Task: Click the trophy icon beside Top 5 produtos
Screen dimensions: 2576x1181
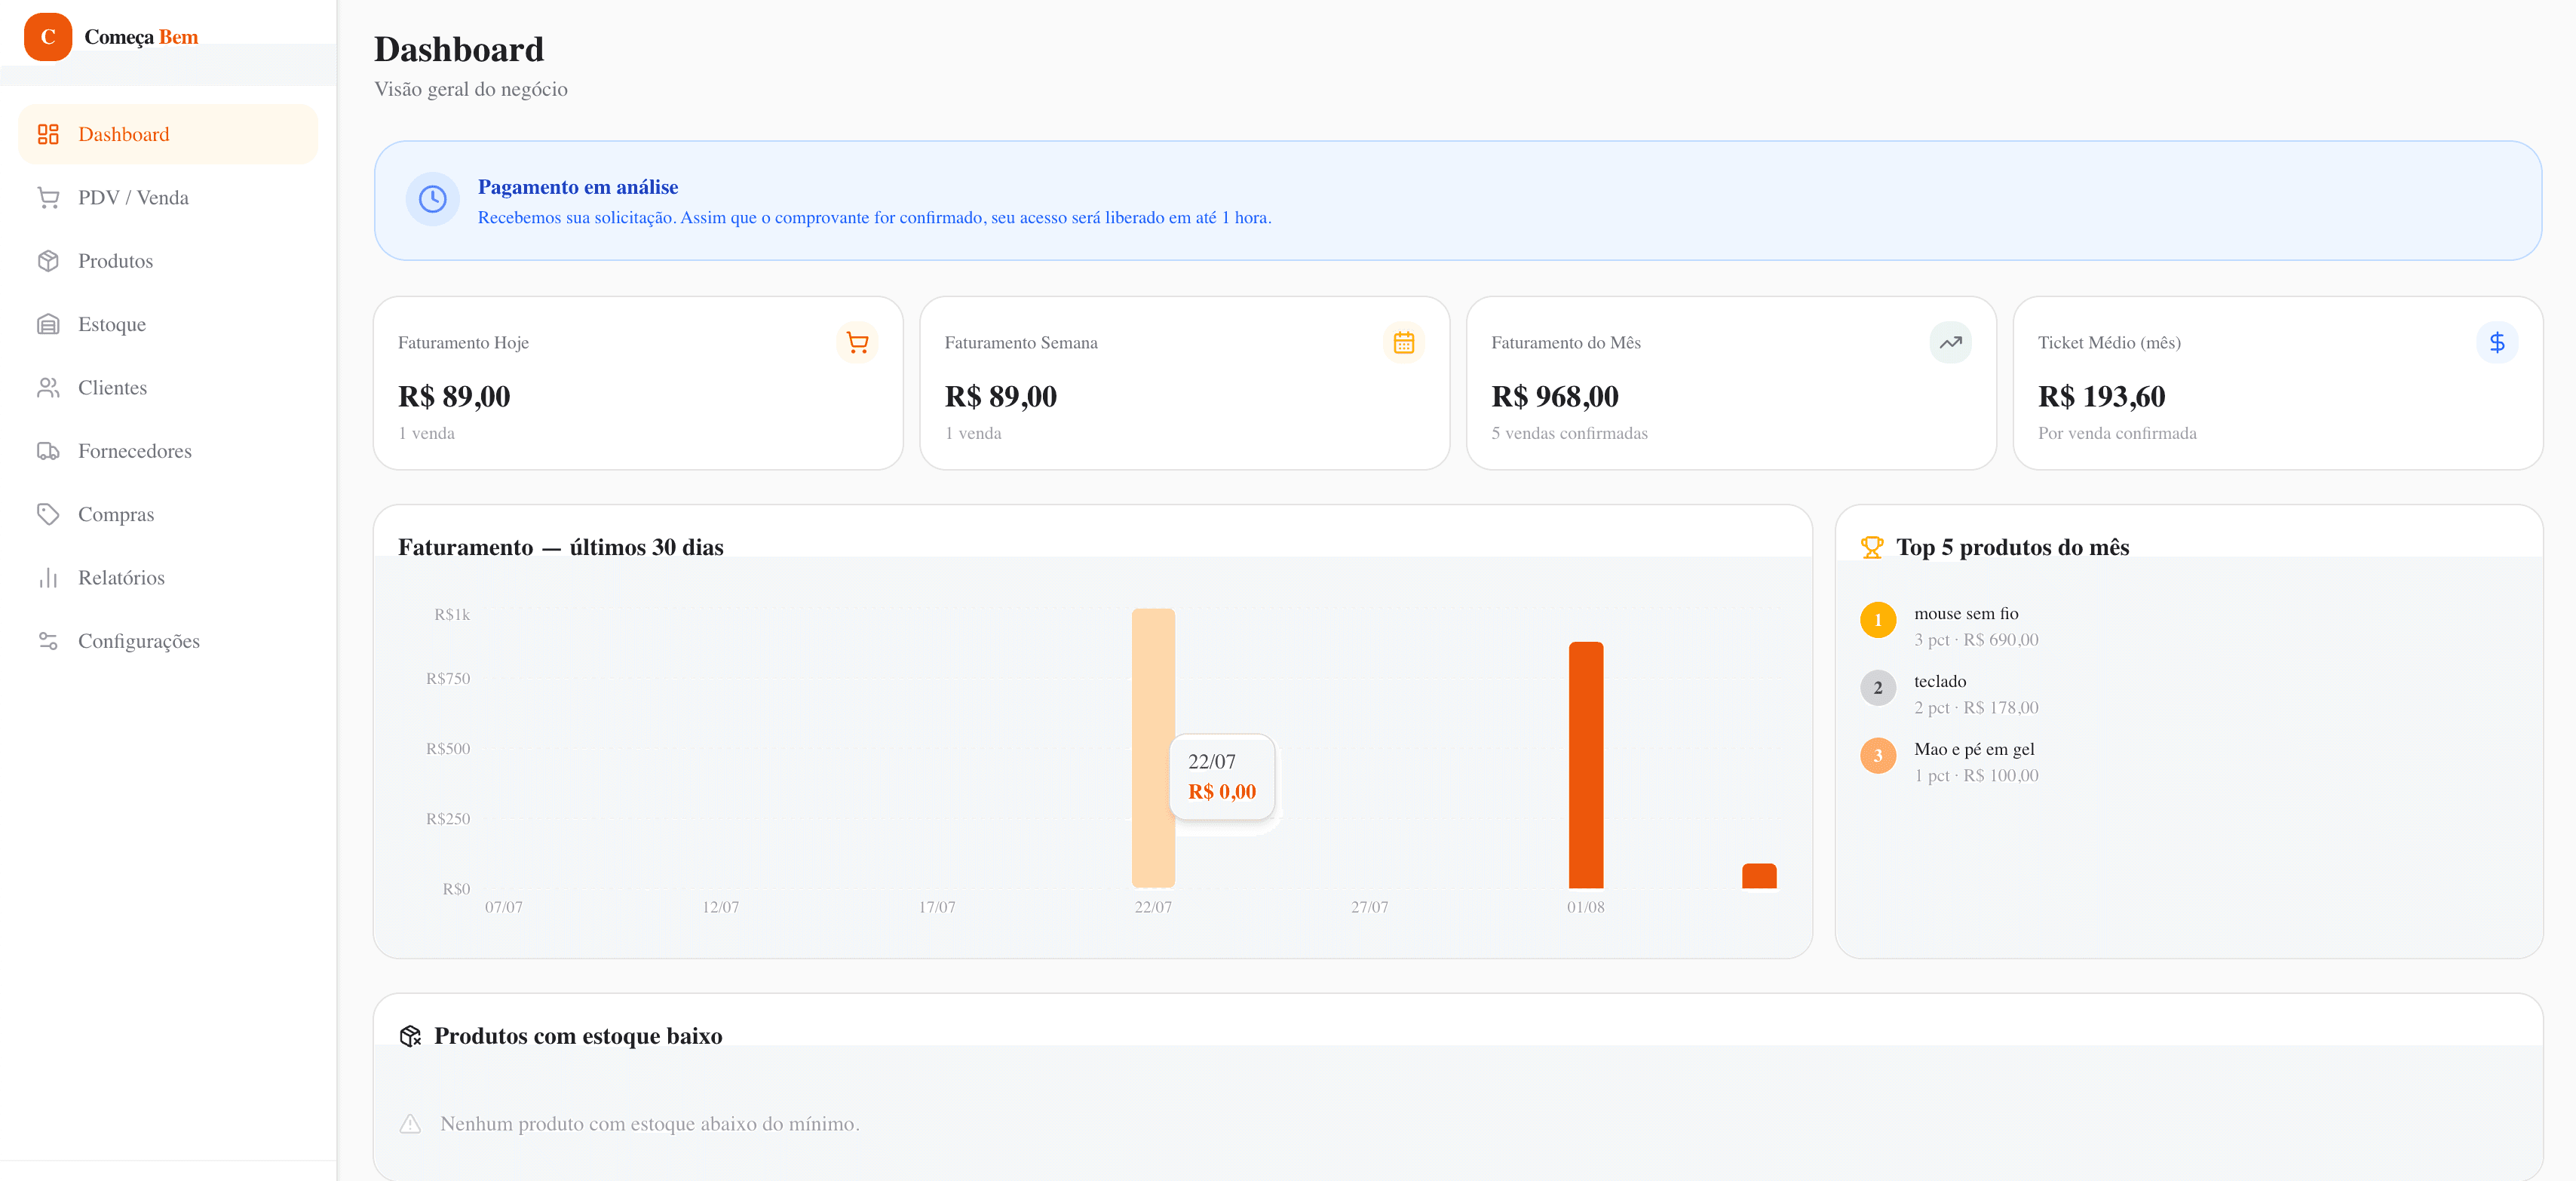Action: pyautogui.click(x=1871, y=547)
